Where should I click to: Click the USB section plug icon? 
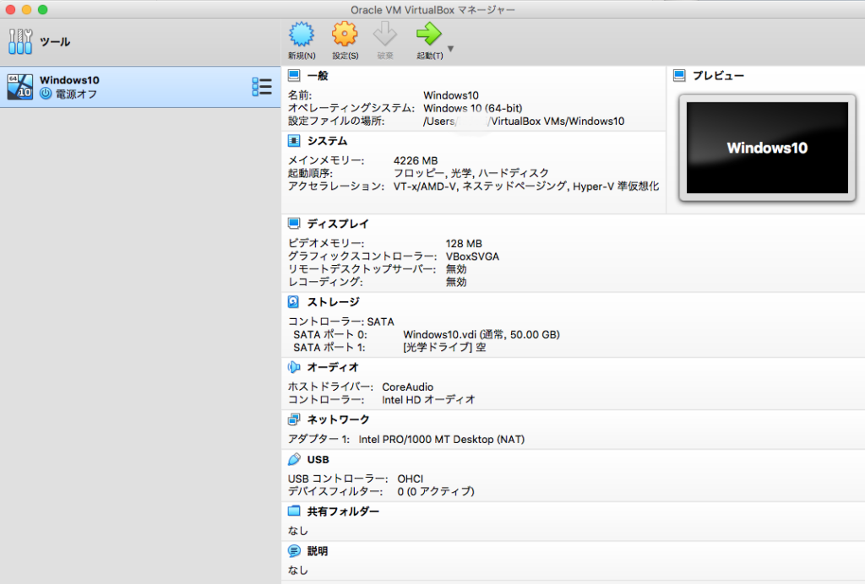[x=294, y=459]
